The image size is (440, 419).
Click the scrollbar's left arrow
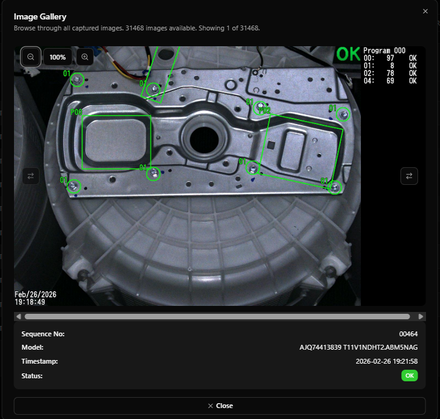(x=19, y=316)
